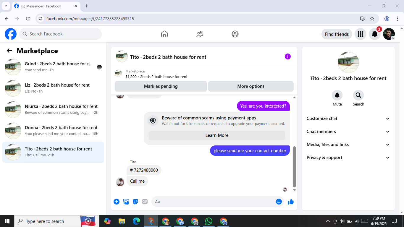Open WhatsApp from the taskbar
The height and width of the screenshot is (227, 404).
(209, 221)
